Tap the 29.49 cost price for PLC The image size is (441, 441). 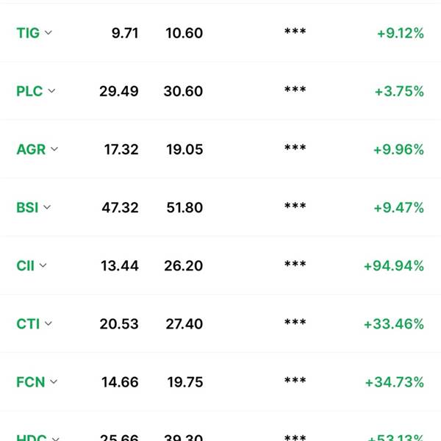[x=118, y=91]
